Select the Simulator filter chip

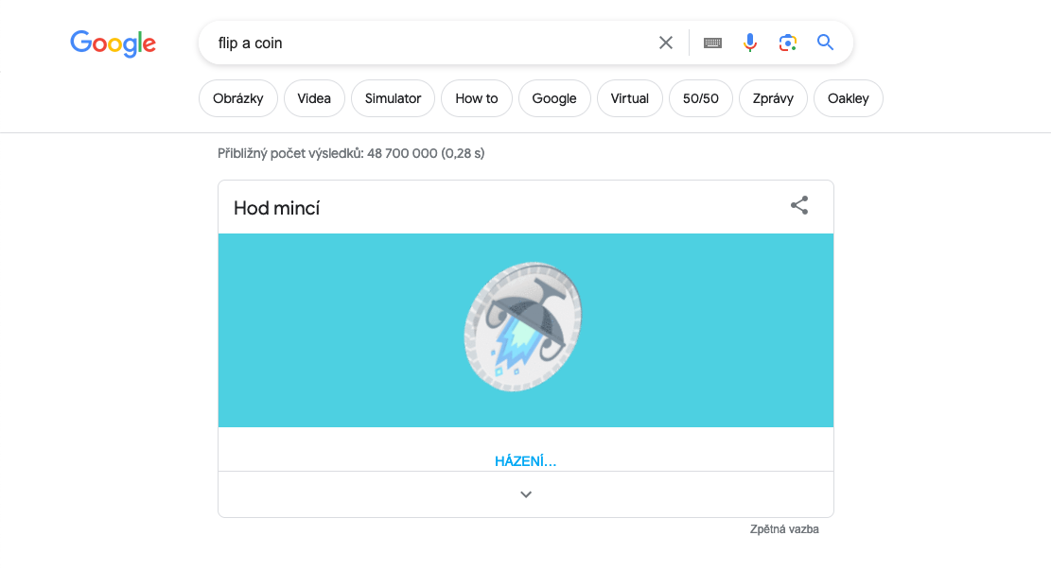[x=393, y=98]
